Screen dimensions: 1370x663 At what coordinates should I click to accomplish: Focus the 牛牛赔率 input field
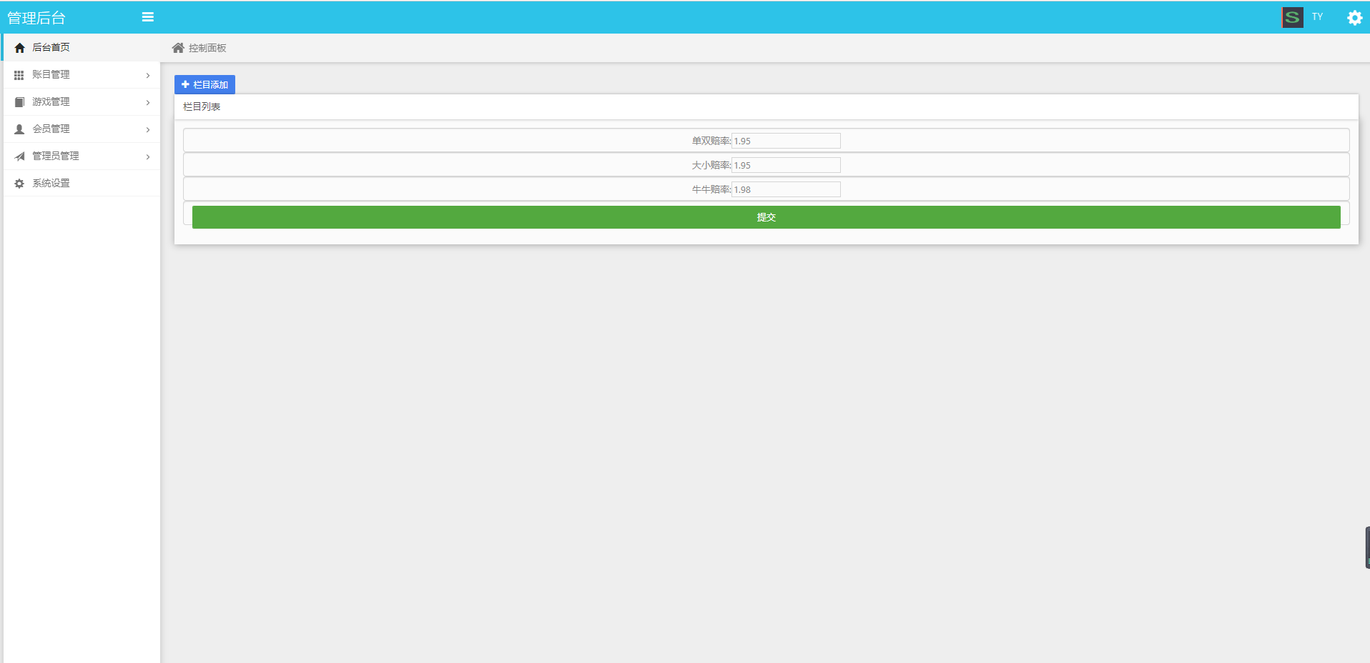[785, 189]
